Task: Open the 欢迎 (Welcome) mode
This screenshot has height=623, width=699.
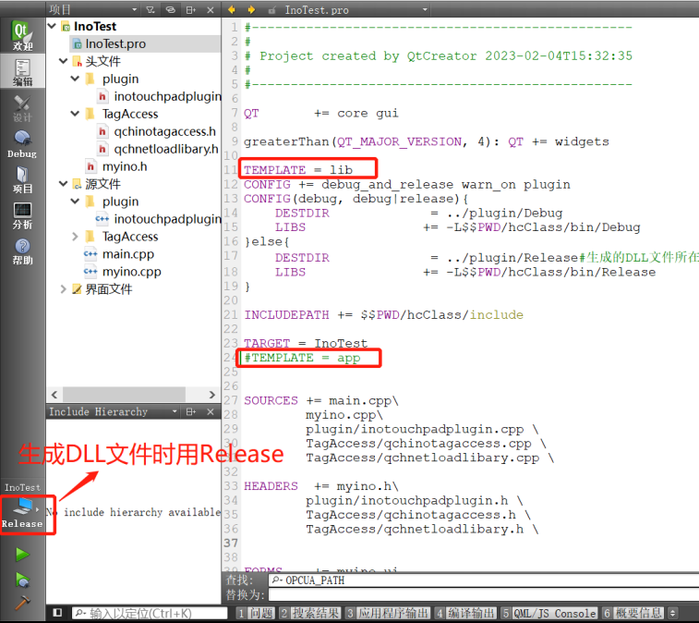Action: [22, 34]
